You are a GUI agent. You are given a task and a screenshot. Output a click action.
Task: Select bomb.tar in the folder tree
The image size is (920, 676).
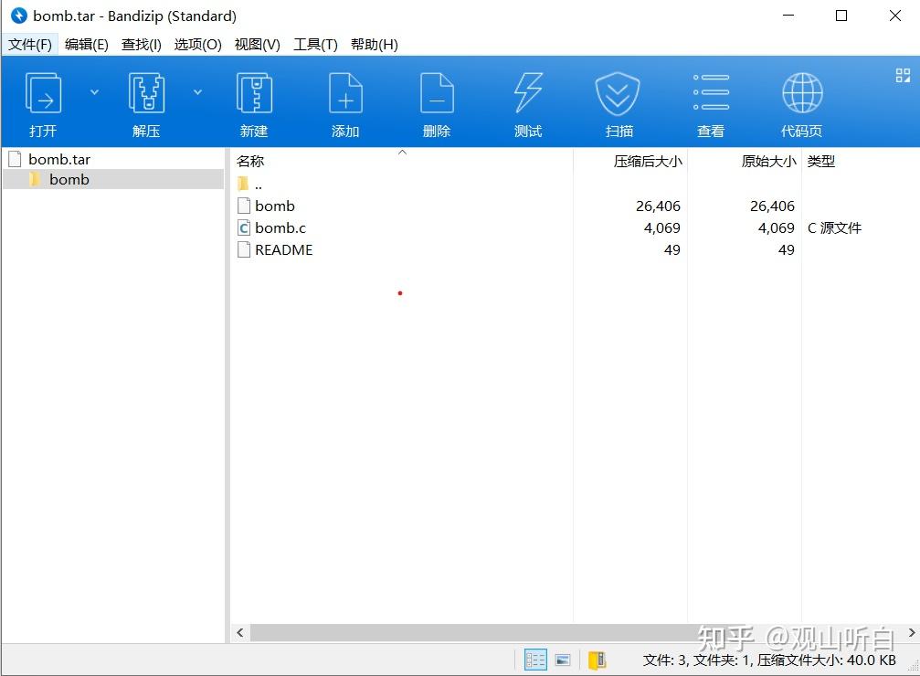58,159
